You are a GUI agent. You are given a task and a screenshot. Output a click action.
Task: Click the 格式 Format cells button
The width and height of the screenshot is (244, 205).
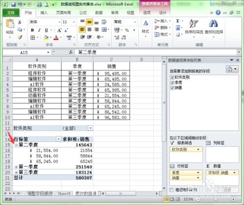pyautogui.click(x=163, y=34)
